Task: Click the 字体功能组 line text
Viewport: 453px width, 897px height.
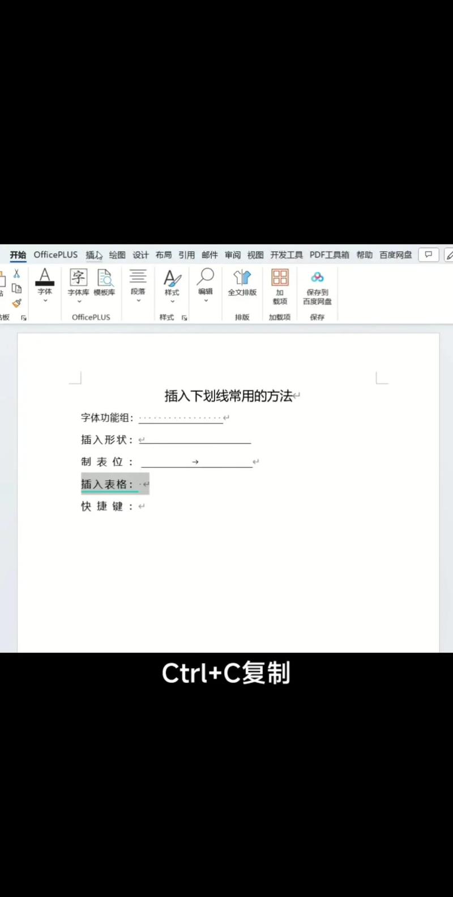Action: [x=107, y=418]
